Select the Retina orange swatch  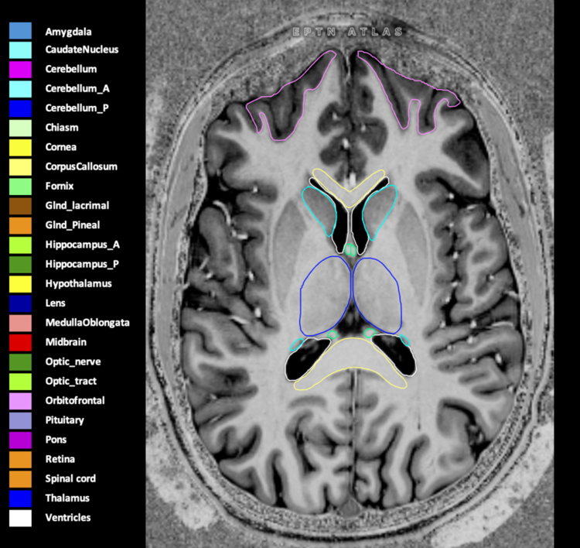point(20,460)
